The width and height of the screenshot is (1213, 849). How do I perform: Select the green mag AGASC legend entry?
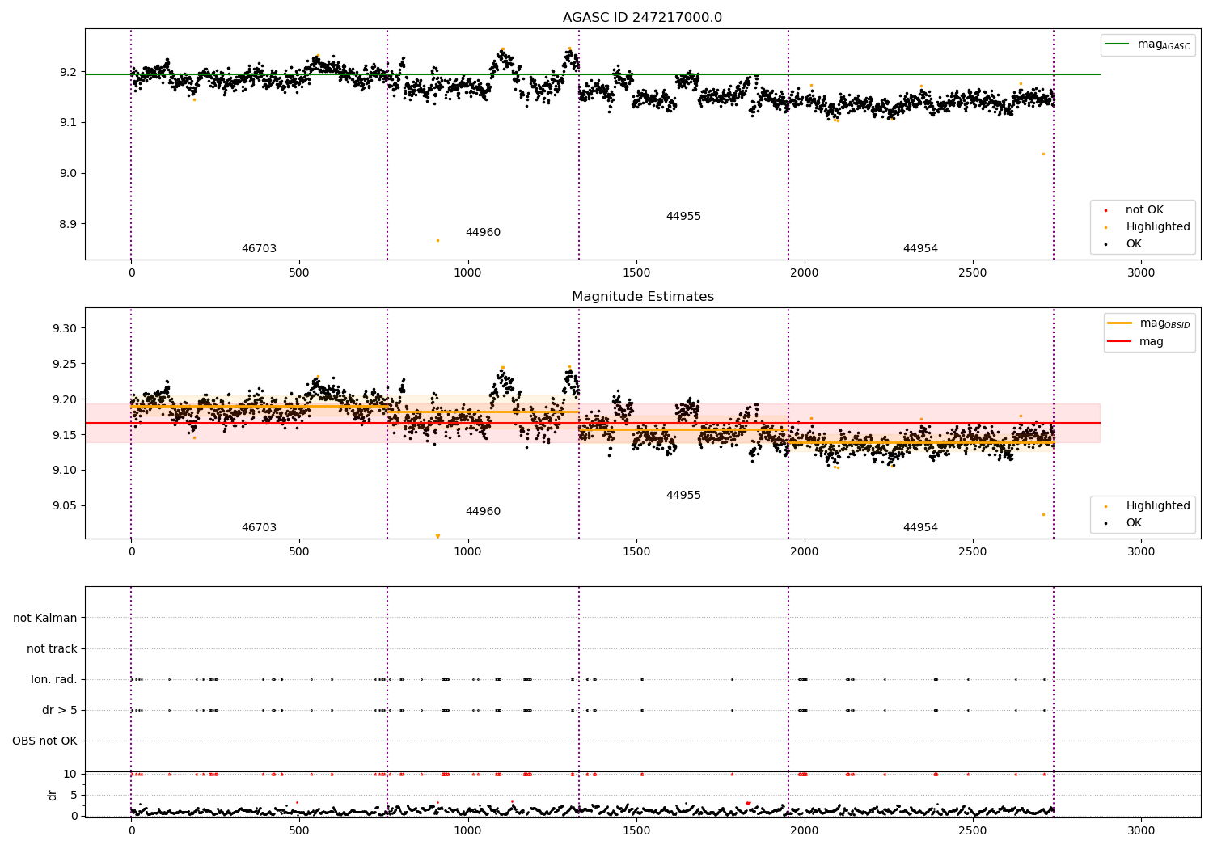point(1147,44)
